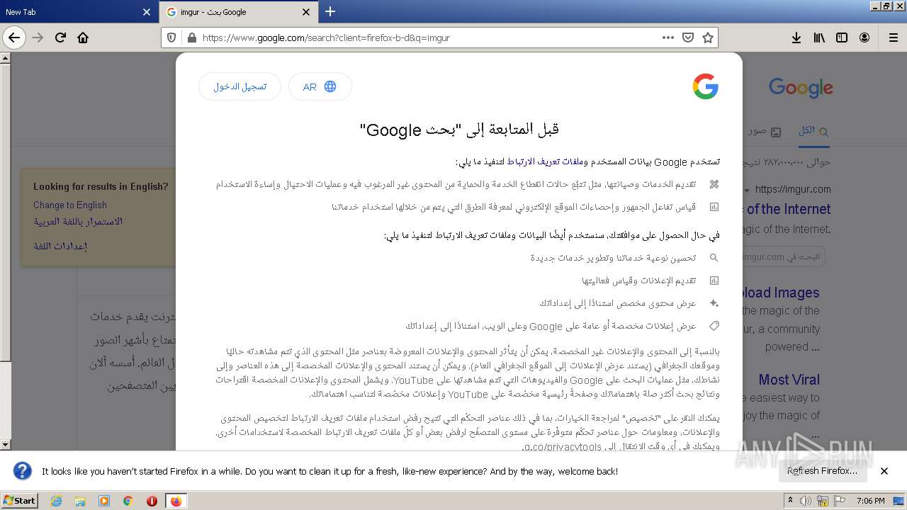Screen dimensions: 907x510
Task: Go back with the Firefox back arrow
Action: (x=14, y=38)
